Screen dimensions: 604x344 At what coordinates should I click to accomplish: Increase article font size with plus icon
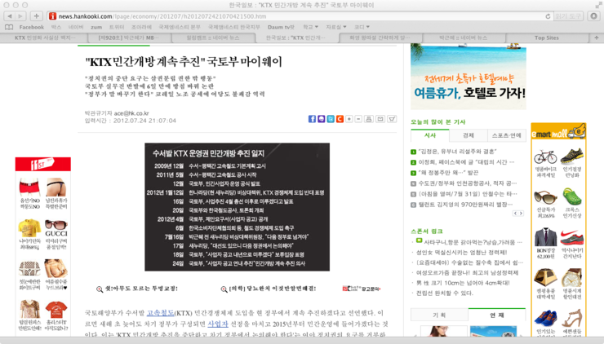(349, 119)
